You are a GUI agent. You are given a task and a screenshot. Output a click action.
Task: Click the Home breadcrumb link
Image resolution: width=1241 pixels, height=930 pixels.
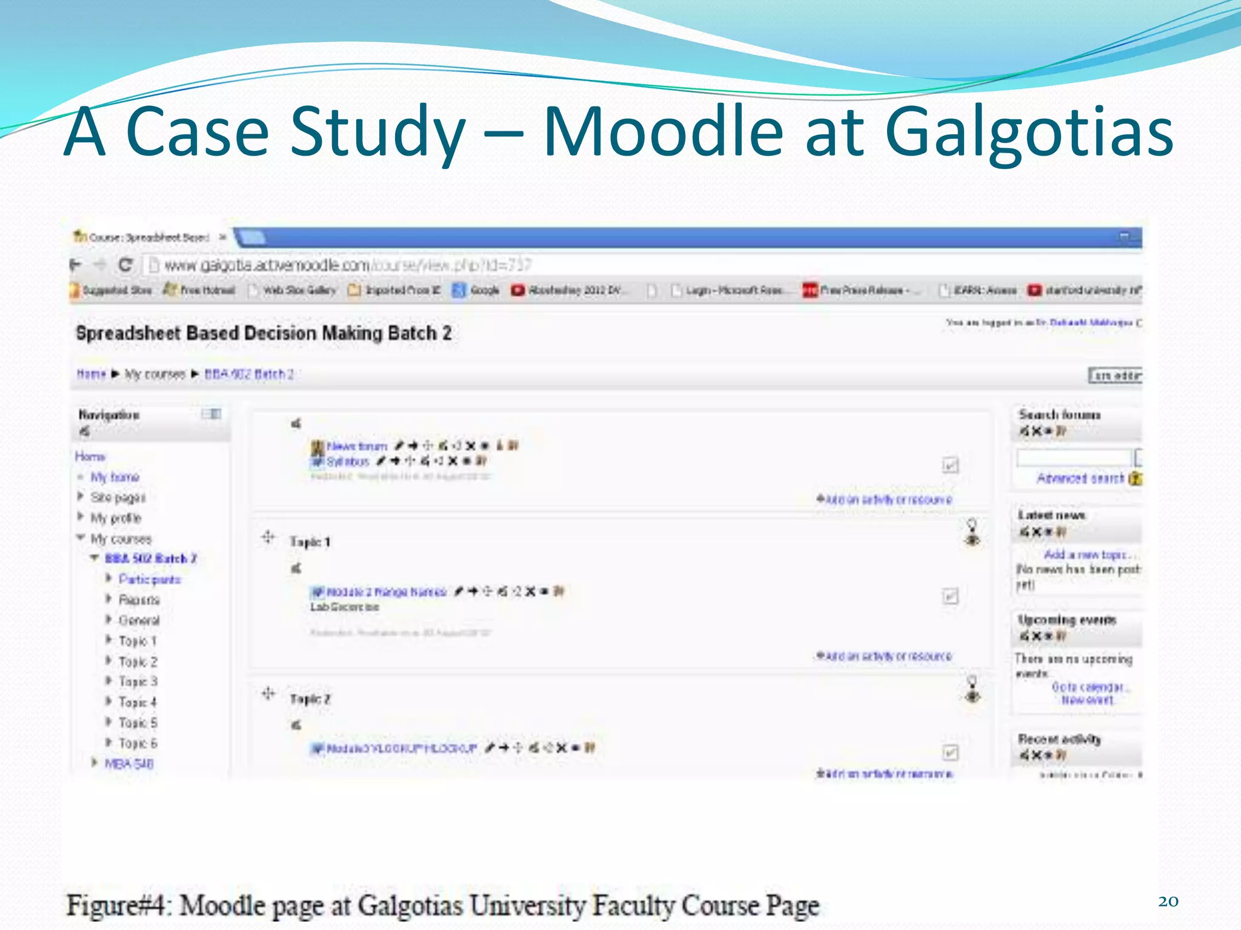[91, 374]
